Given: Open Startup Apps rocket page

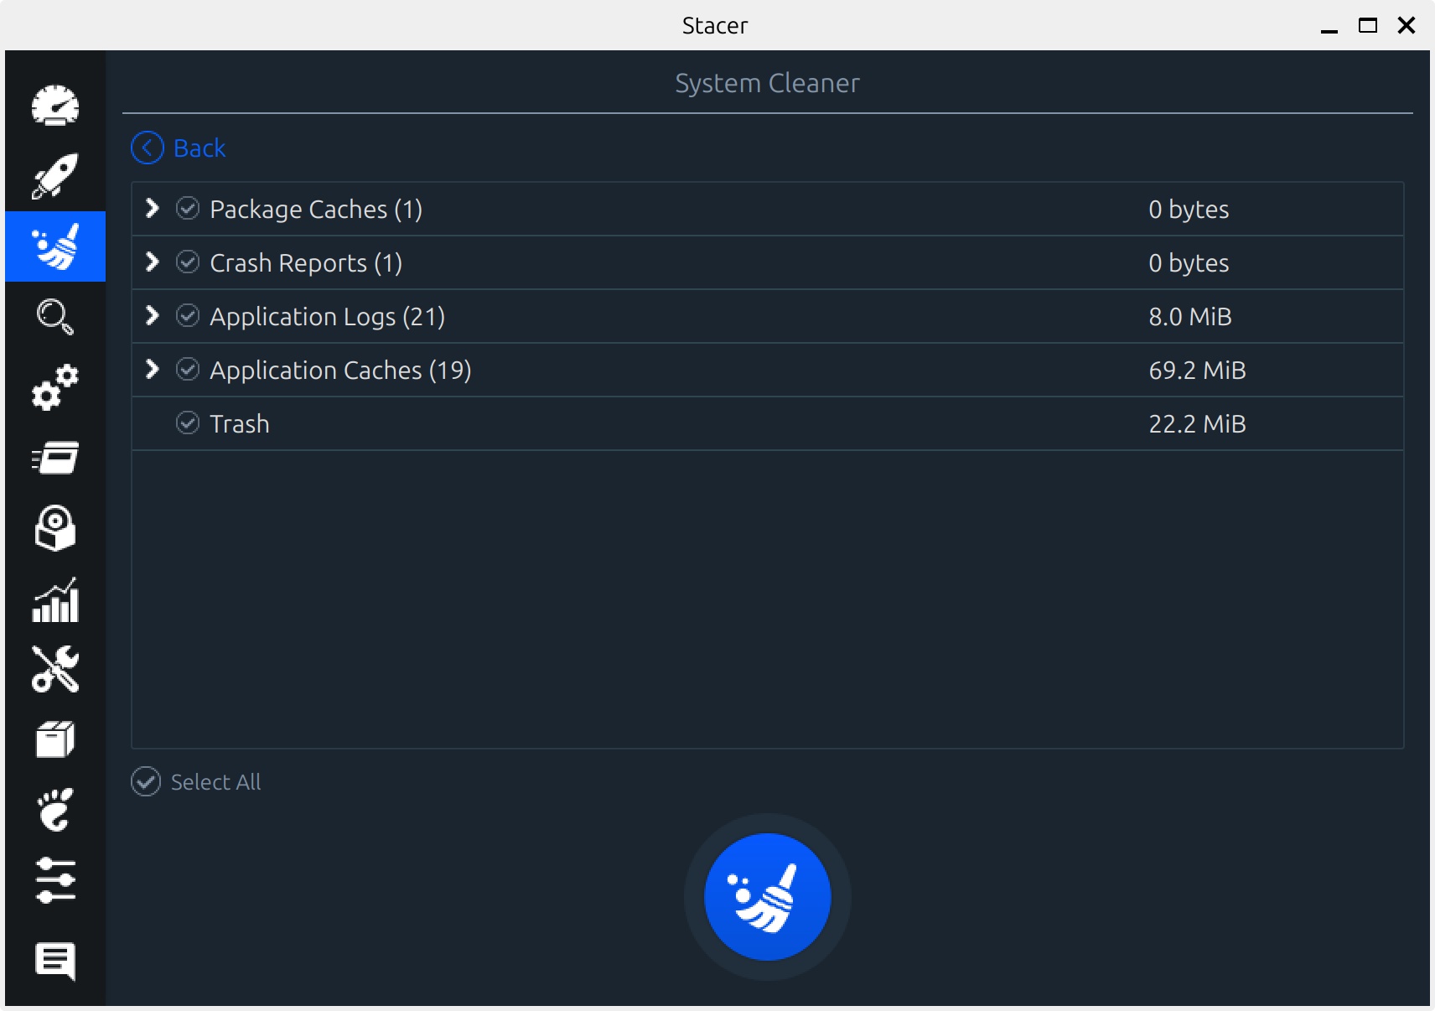Looking at the screenshot, I should [x=55, y=176].
